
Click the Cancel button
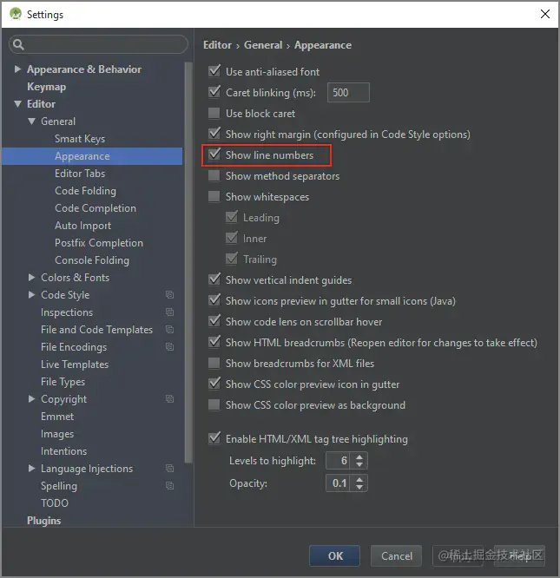tap(396, 555)
